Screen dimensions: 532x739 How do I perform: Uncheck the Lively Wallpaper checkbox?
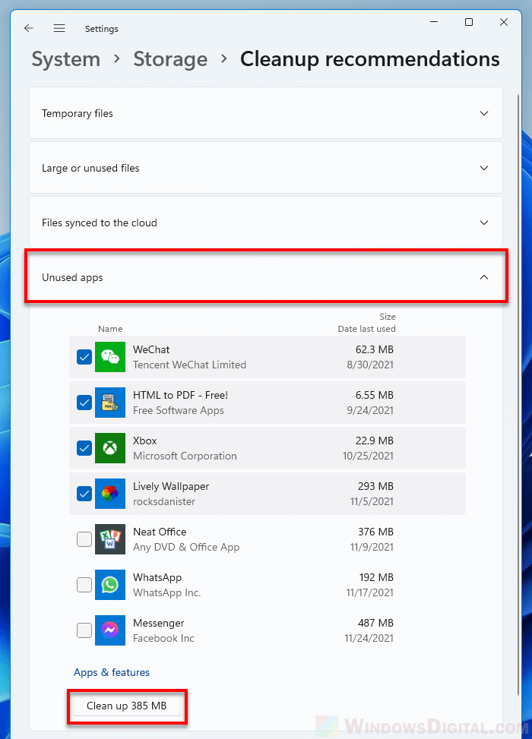pos(84,494)
